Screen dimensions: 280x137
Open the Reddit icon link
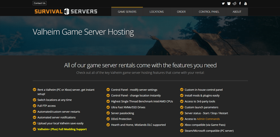point(234,3)
